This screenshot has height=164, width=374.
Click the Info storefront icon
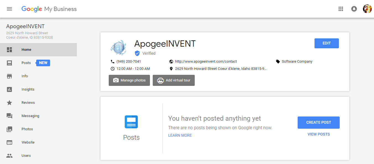pyautogui.click(x=9, y=76)
